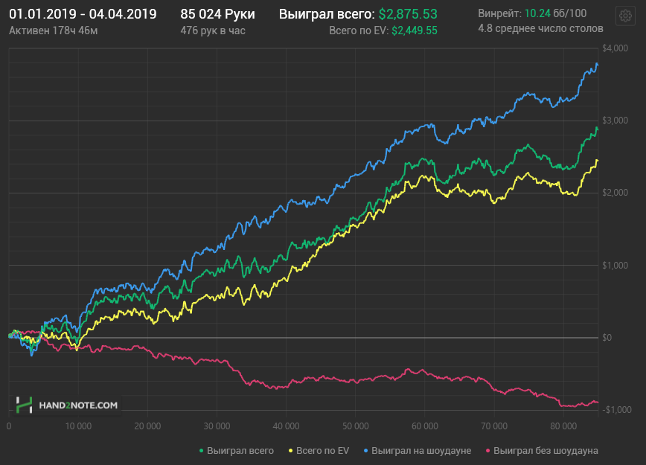Click the 50 000 x-axis label
646x465 pixels.
tap(356, 426)
